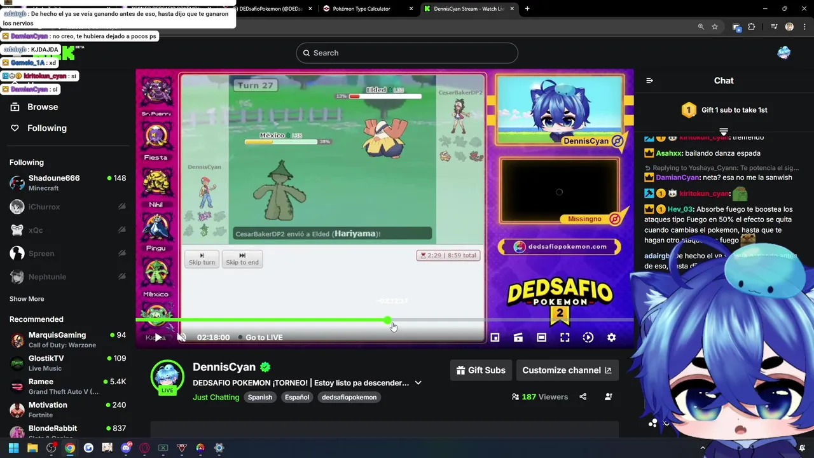Select the Spanish tag
Screen dimensions: 814x458
[260, 397]
